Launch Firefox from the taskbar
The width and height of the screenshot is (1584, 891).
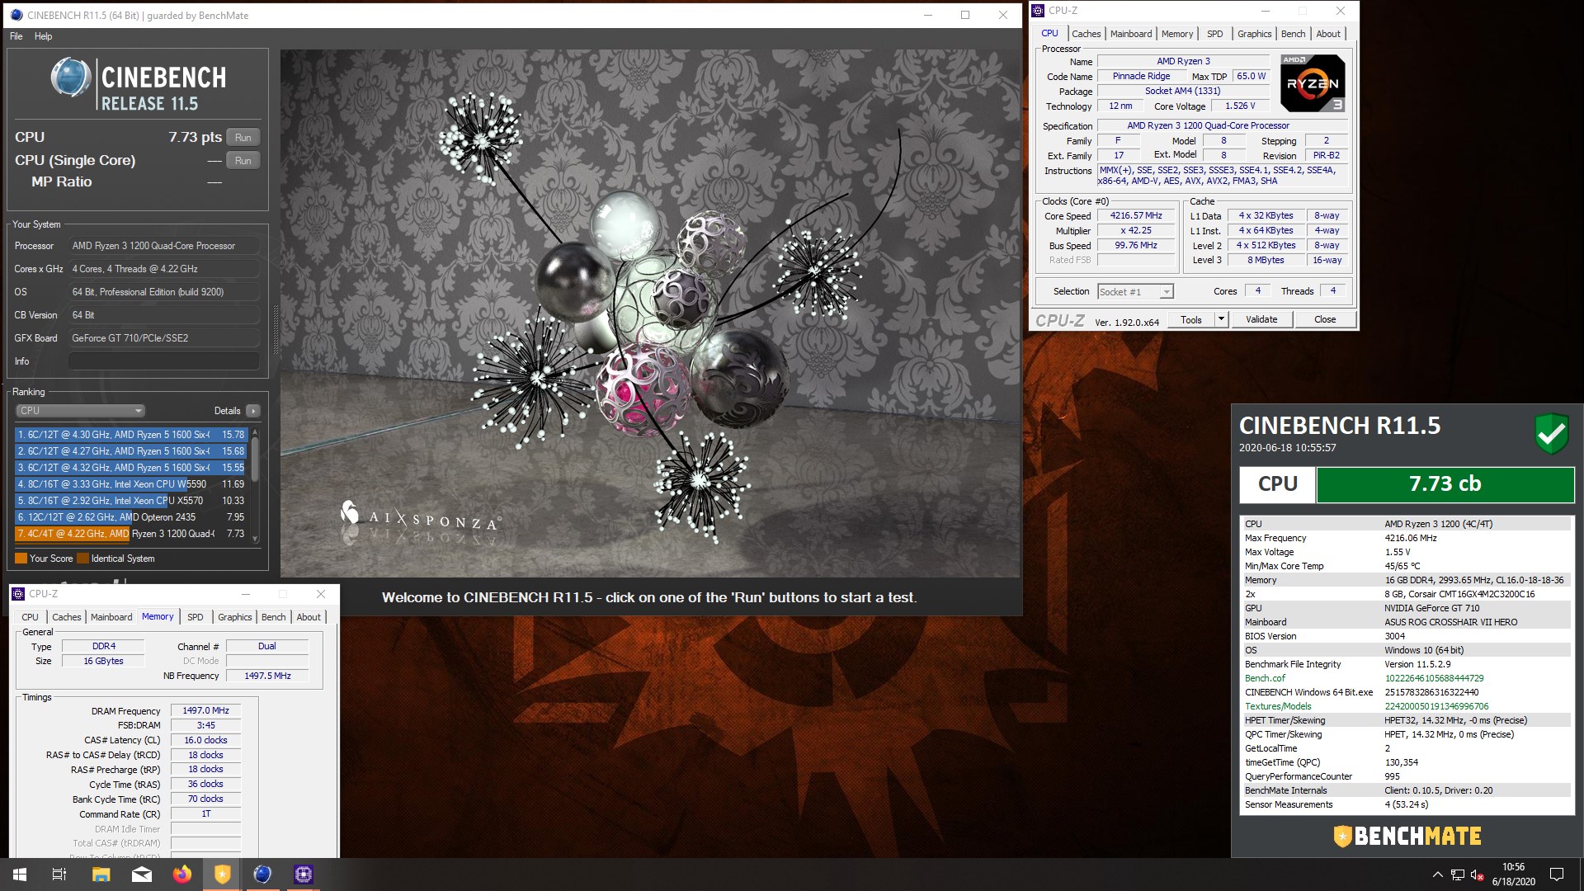click(182, 874)
